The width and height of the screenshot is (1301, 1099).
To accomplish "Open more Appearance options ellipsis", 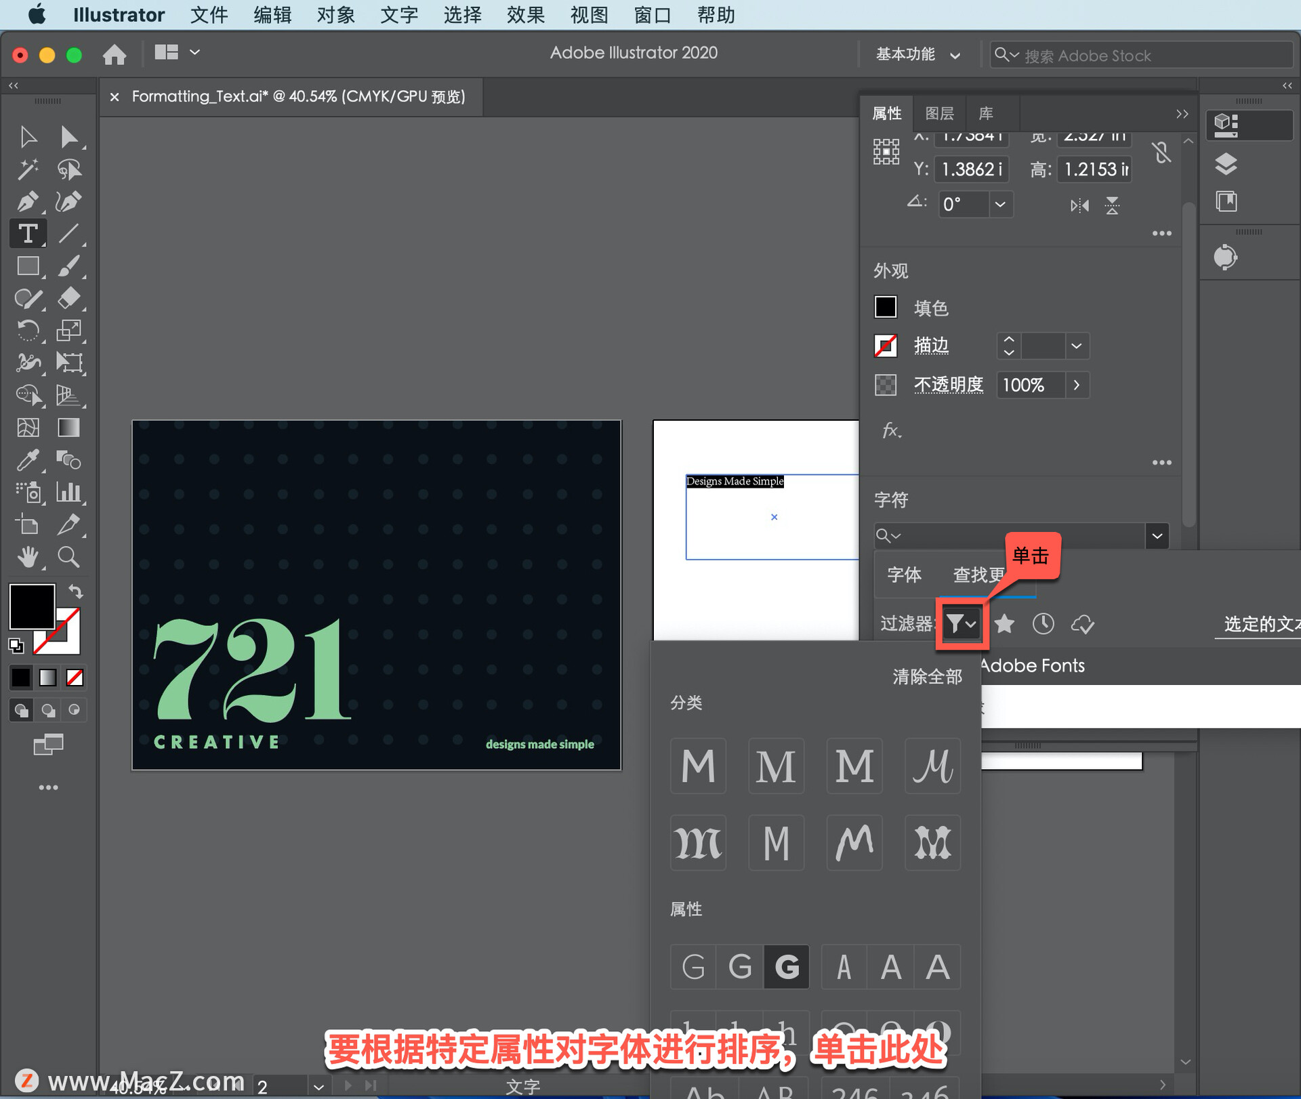I will (1161, 462).
